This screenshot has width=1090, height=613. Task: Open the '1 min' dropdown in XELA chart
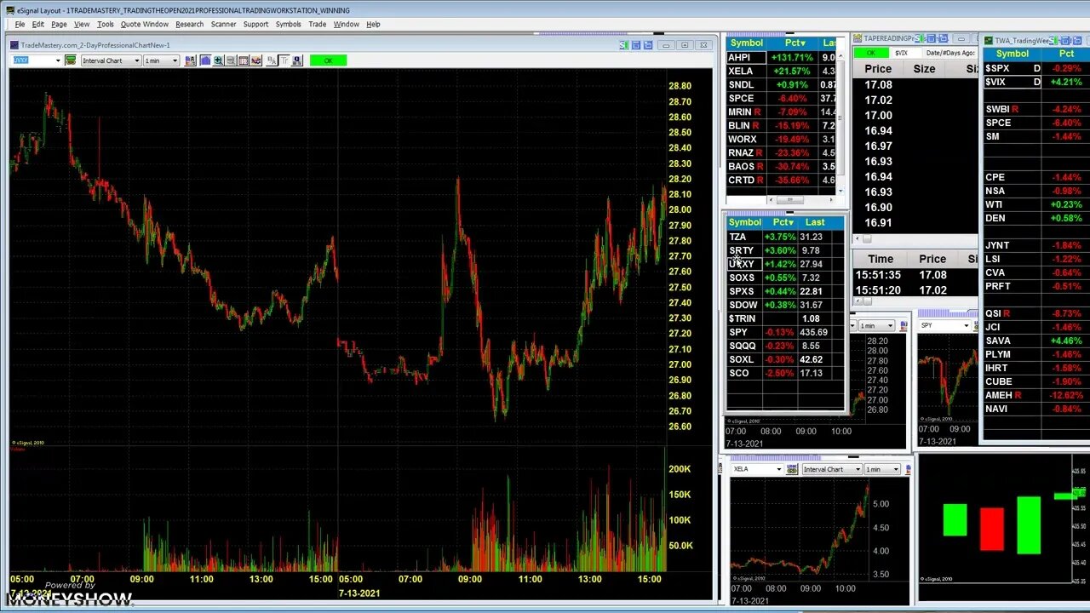point(895,469)
